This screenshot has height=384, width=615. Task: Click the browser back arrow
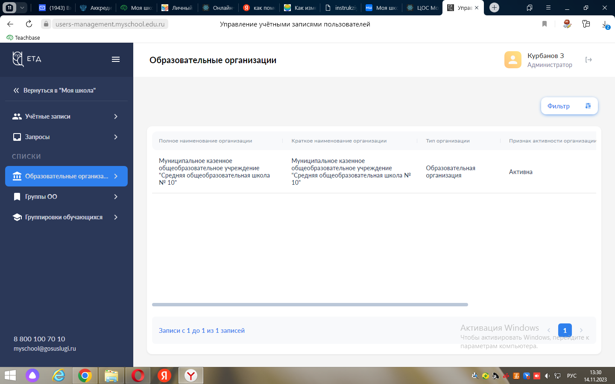tap(10, 24)
